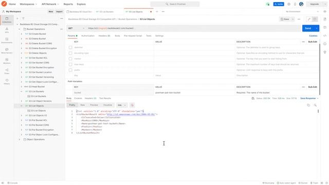Viewport: 329px width, 185px height.
Task: Open the Flows sidebar panel
Action: pos(7,71)
